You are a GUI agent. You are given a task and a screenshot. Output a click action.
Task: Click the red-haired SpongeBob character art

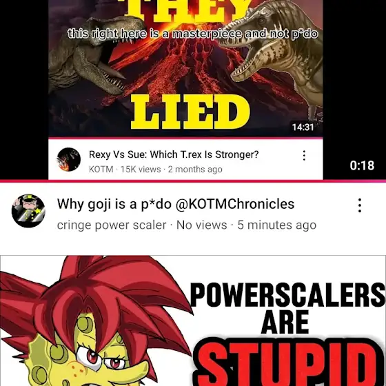(x=94, y=321)
